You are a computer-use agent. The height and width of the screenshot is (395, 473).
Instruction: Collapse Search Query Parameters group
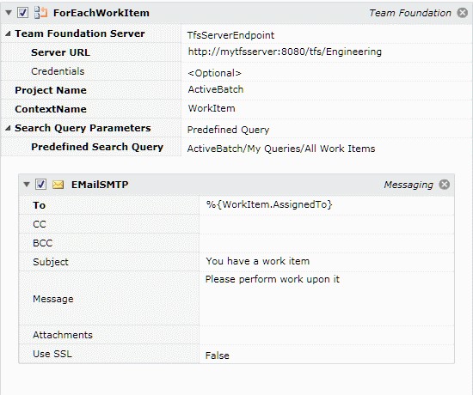(x=8, y=128)
